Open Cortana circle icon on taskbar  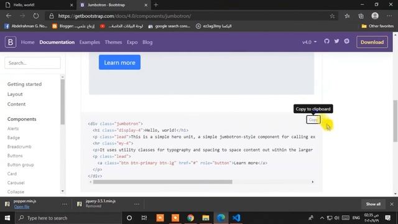tap(129, 218)
